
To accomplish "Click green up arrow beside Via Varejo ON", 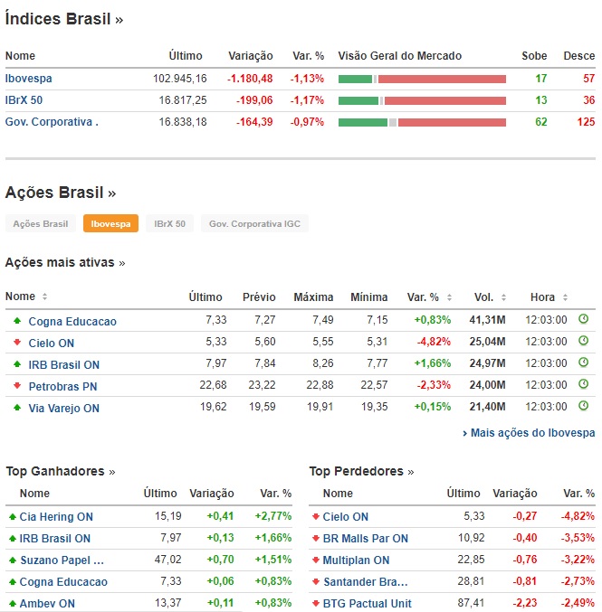I will 17,408.
